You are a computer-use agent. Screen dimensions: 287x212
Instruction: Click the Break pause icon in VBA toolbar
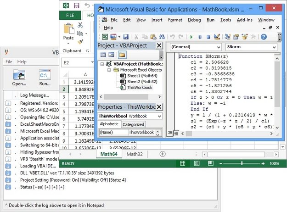click(x=200, y=37)
